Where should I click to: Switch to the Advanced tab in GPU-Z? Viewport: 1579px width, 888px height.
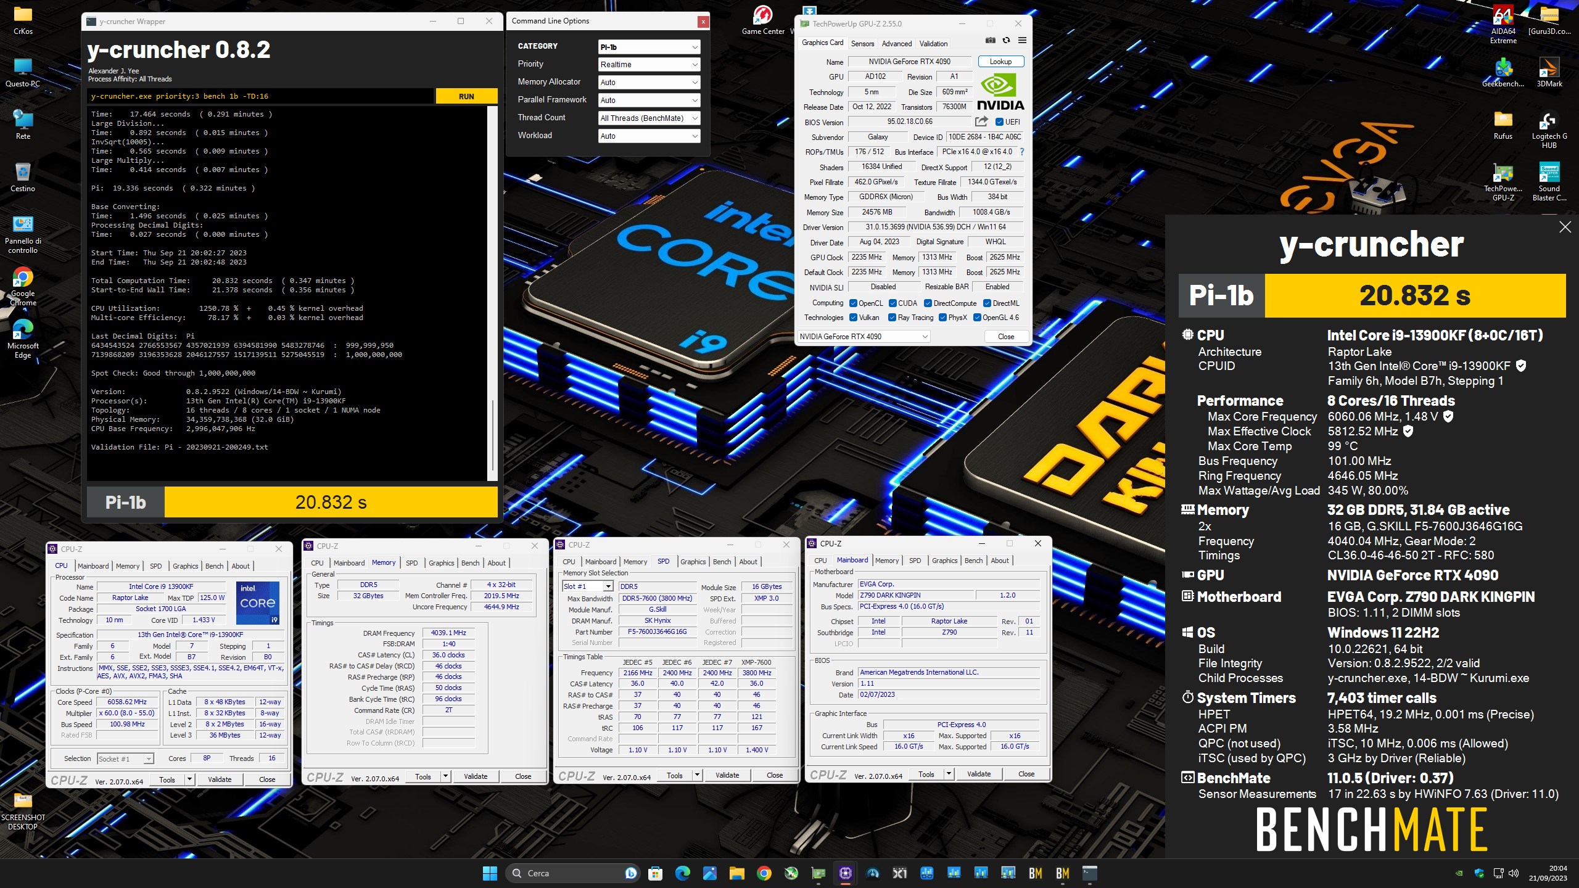(896, 44)
